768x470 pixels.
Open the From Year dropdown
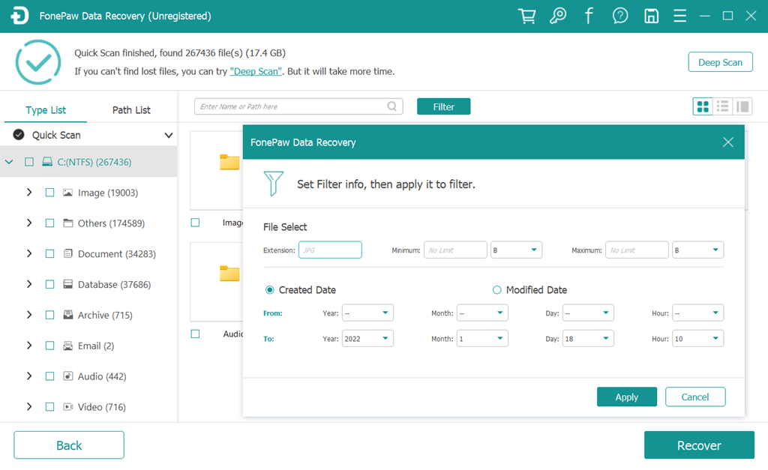pos(367,313)
